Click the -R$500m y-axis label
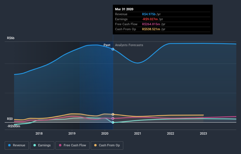 [x=14, y=126]
